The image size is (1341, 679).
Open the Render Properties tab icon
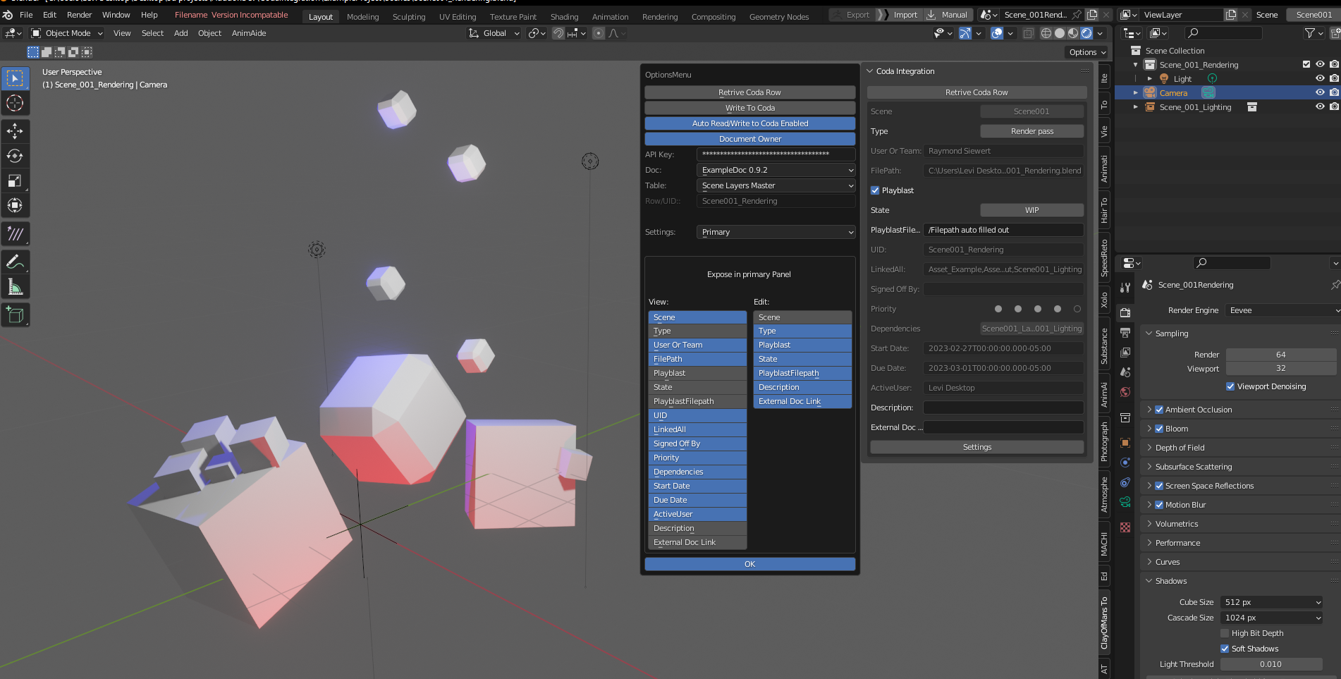(x=1125, y=312)
